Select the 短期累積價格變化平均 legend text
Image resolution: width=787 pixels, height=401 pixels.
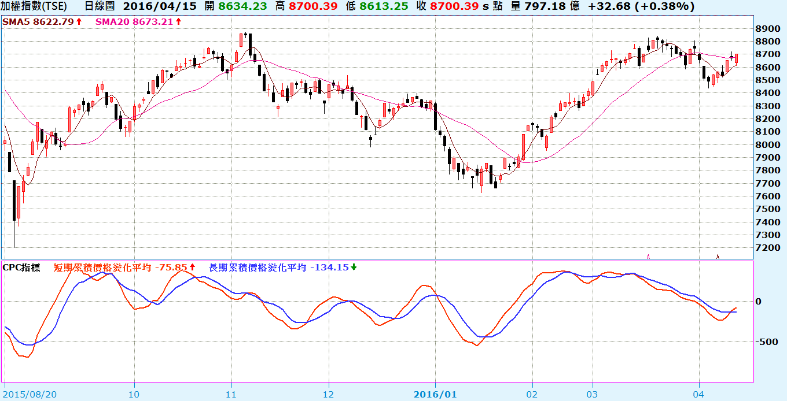[102, 268]
